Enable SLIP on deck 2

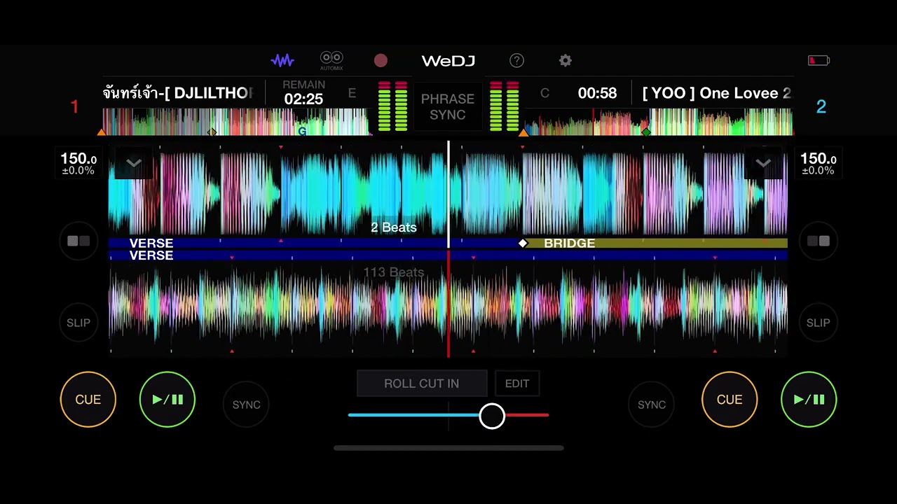(819, 323)
